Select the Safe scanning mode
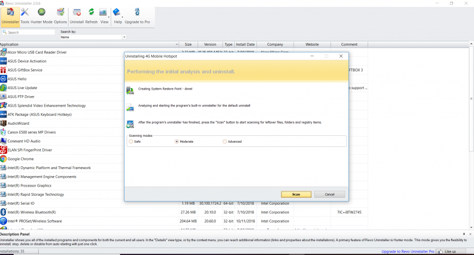This screenshot has height=255, width=474. pos(131,141)
